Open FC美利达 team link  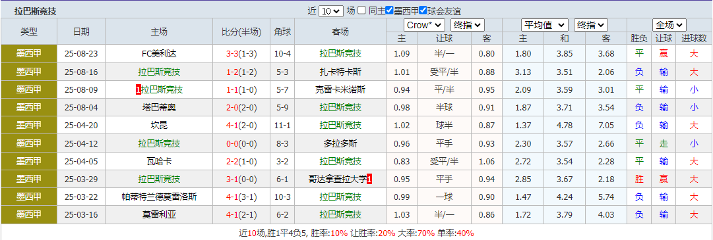159,53
